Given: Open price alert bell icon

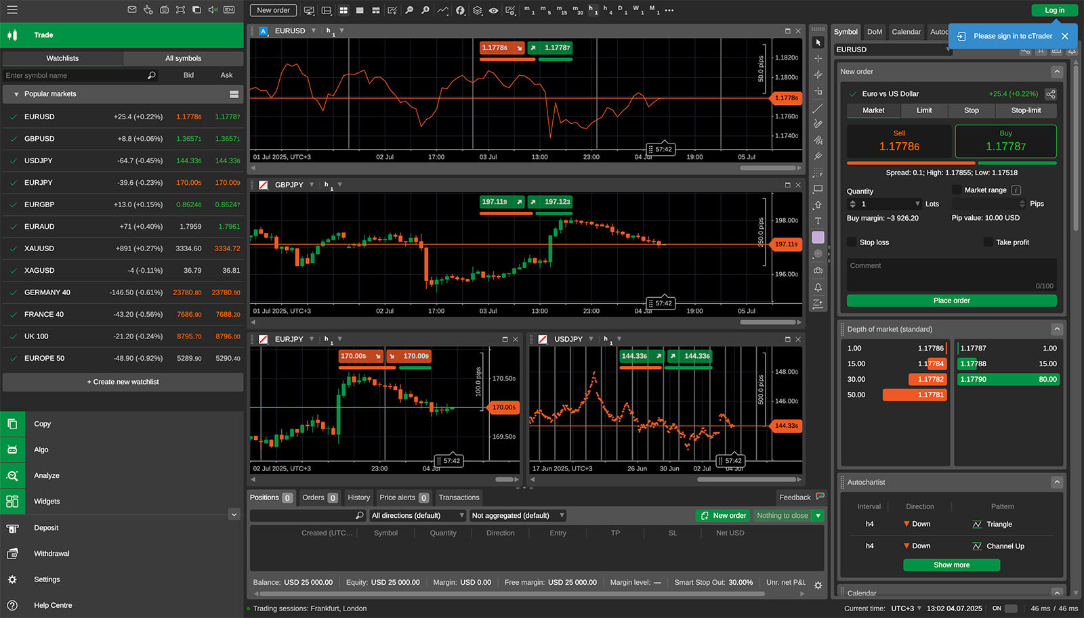Looking at the screenshot, I should point(818,287).
